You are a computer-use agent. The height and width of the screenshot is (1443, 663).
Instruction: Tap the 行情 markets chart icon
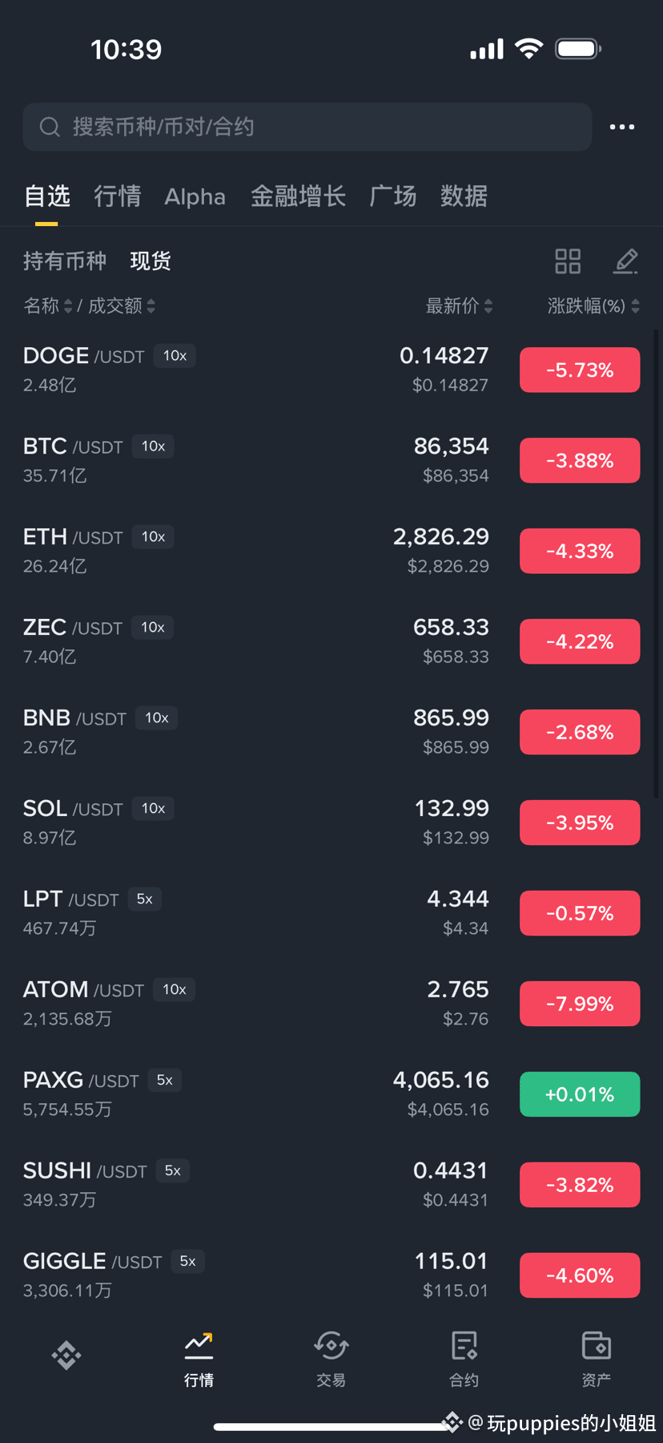(x=199, y=1345)
